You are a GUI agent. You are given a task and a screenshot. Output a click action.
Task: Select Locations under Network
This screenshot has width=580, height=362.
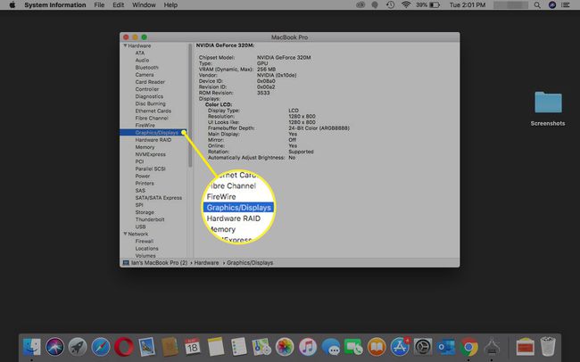(x=146, y=249)
